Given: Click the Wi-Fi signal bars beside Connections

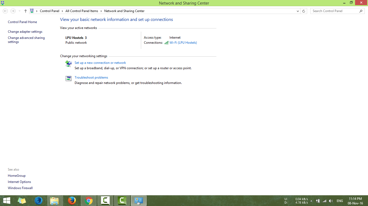Looking at the screenshot, I should point(166,43).
